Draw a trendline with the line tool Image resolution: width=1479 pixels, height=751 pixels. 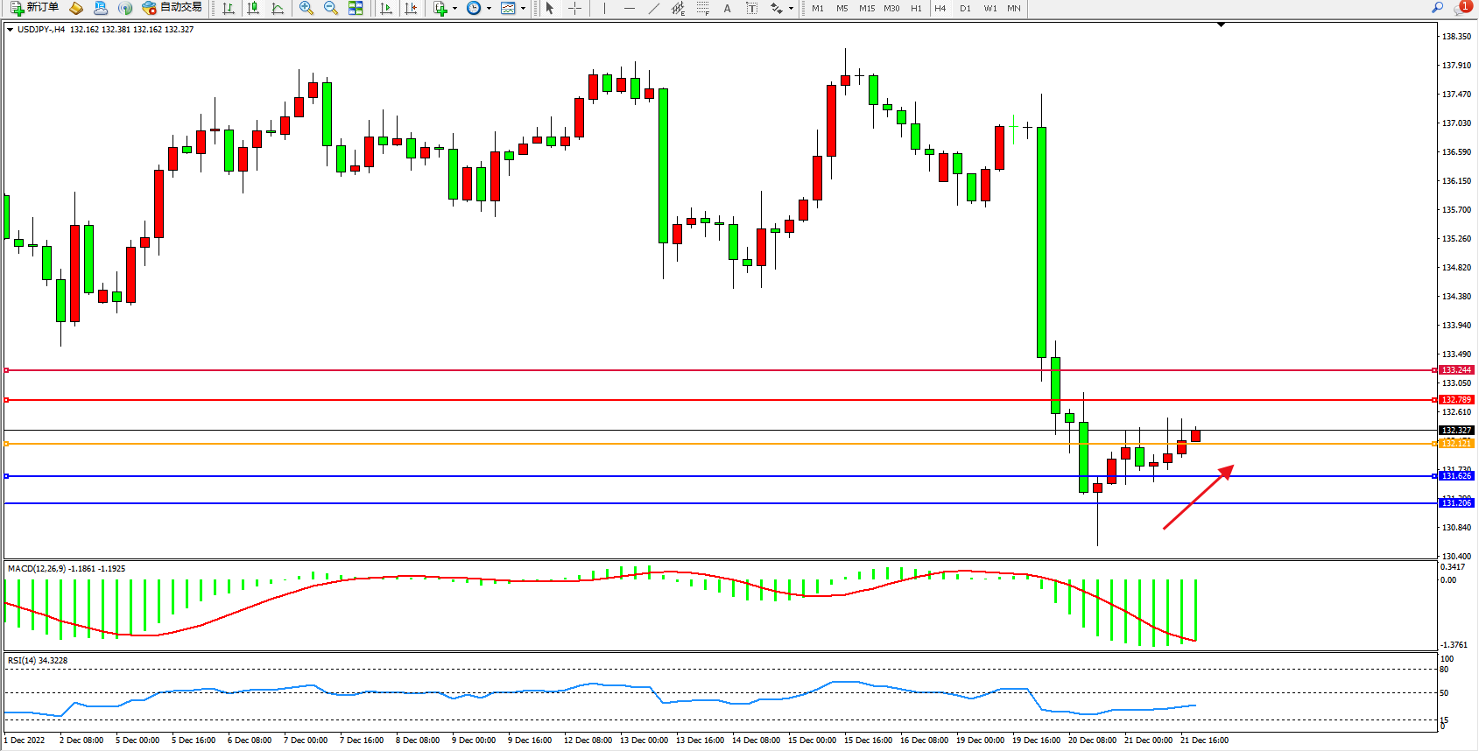653,8
